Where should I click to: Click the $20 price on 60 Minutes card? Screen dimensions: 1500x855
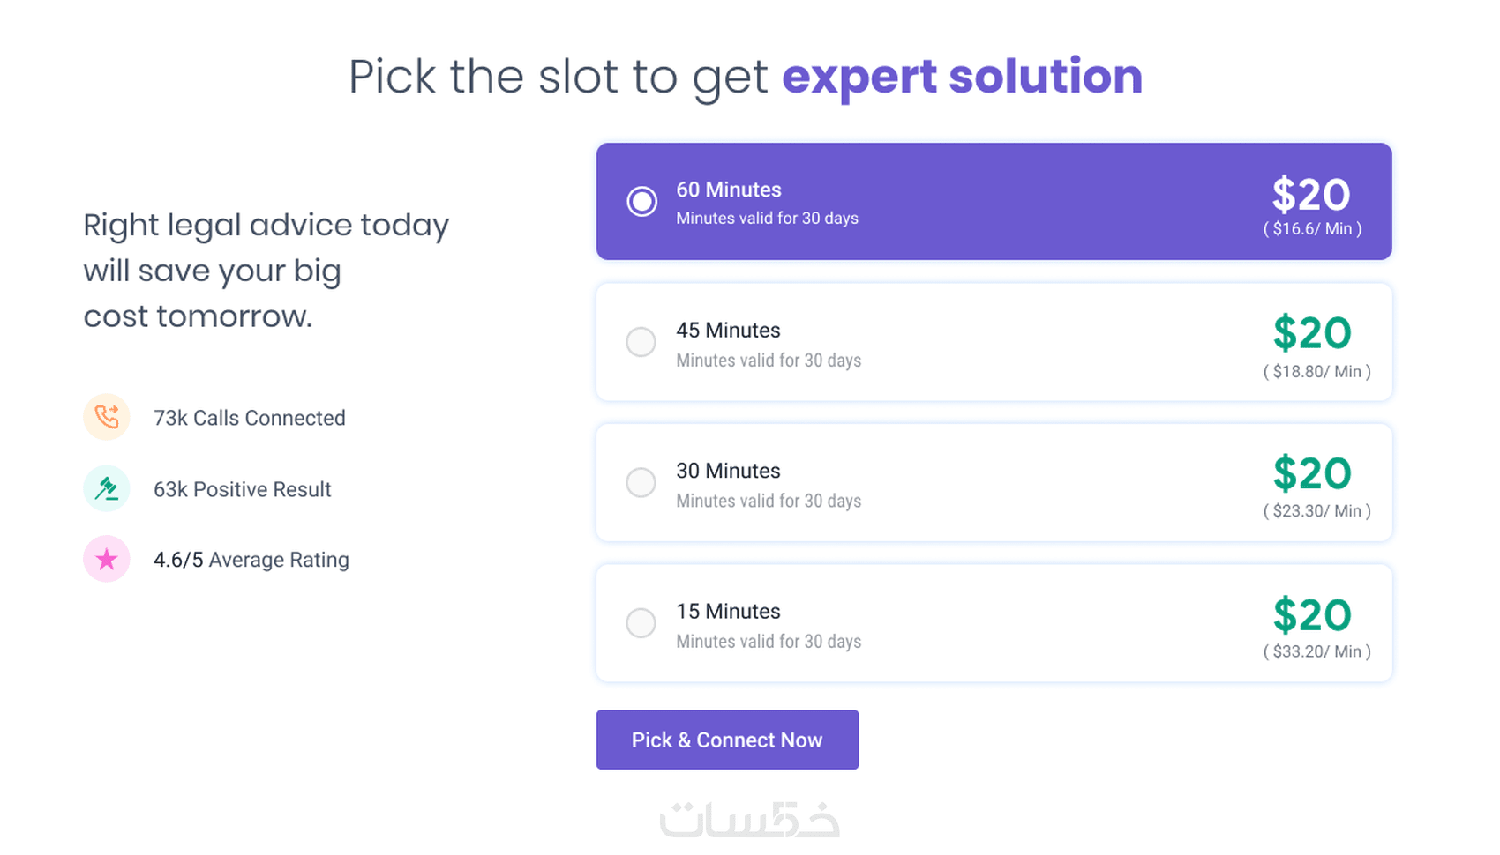pyautogui.click(x=1311, y=195)
